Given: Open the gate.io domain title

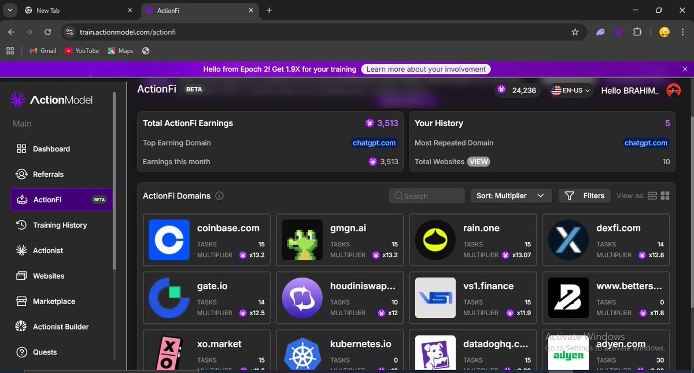Looking at the screenshot, I should pos(213,286).
